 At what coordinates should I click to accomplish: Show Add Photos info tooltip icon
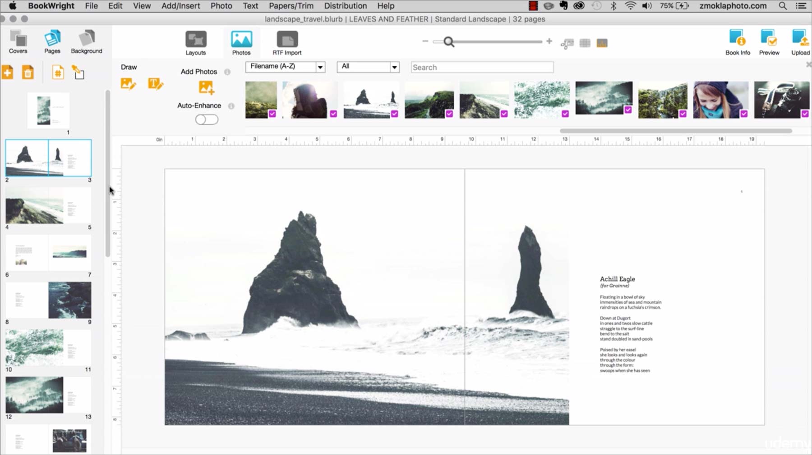pos(227,72)
